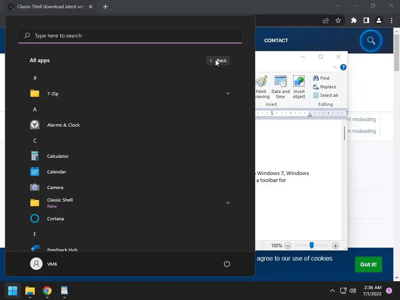Click Replace in WordPad Editing group
Viewport: 400px width, 300px height.
coord(324,87)
